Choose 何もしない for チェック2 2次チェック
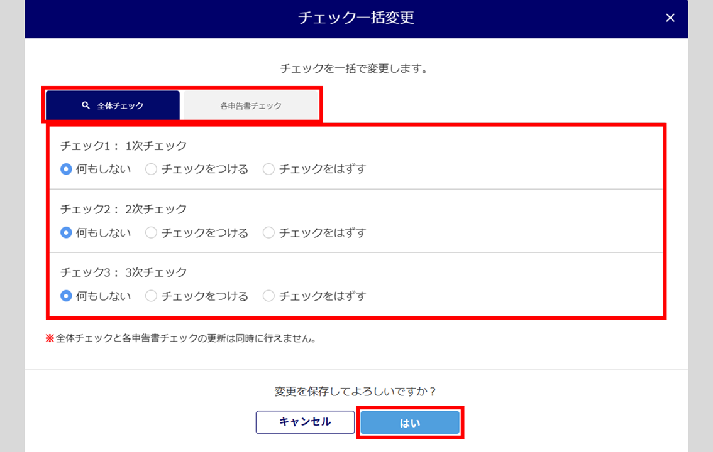This screenshot has height=452, width=713. pyautogui.click(x=66, y=232)
